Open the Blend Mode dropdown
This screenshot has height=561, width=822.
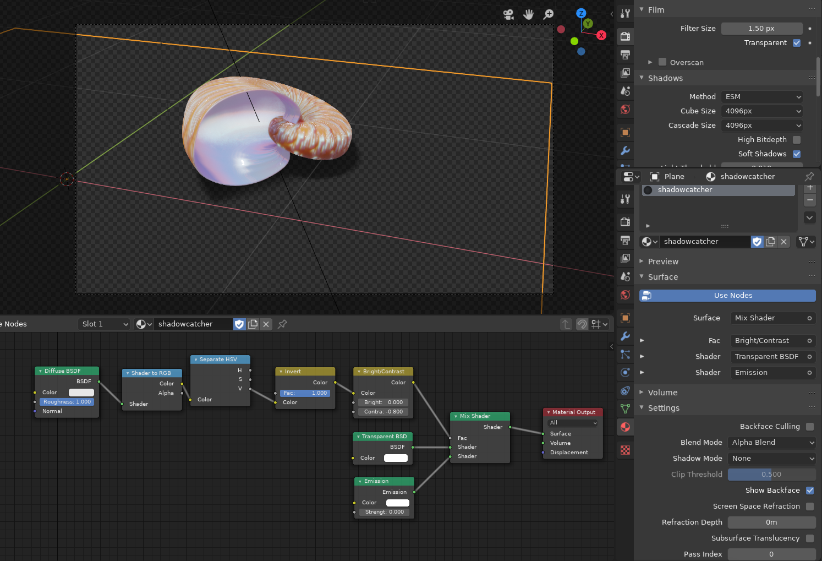(x=772, y=443)
